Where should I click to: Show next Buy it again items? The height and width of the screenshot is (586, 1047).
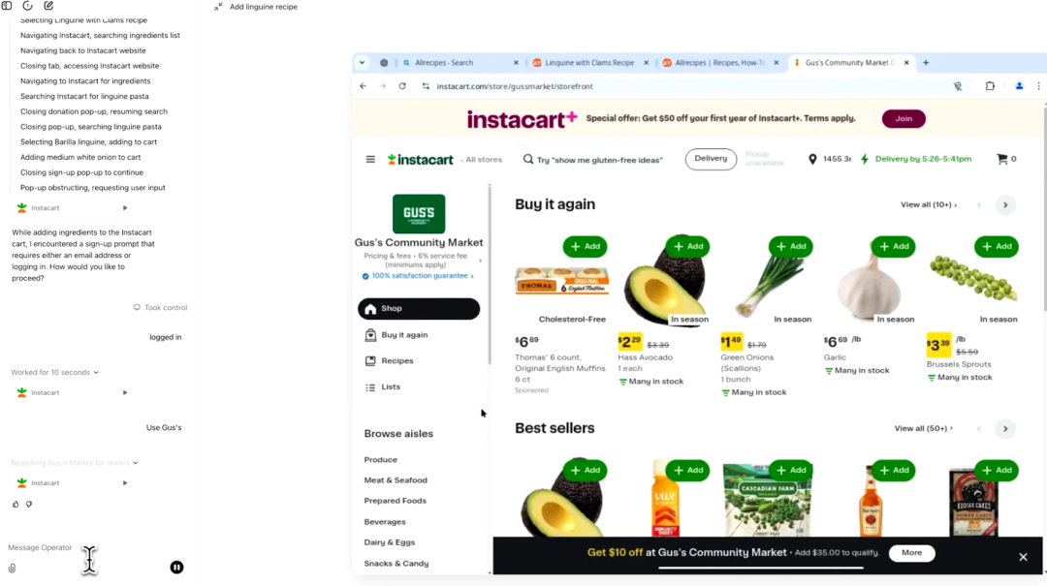coord(1005,205)
